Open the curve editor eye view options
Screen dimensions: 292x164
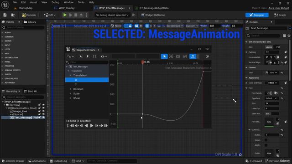(104, 56)
